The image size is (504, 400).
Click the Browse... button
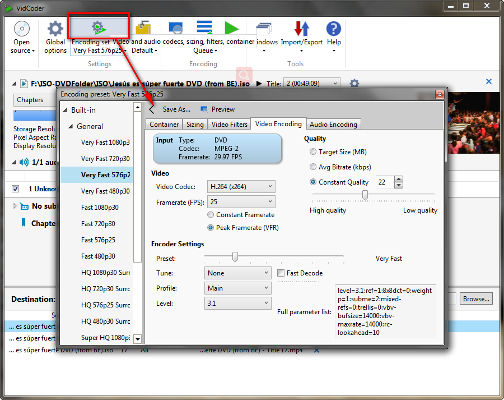(476, 299)
